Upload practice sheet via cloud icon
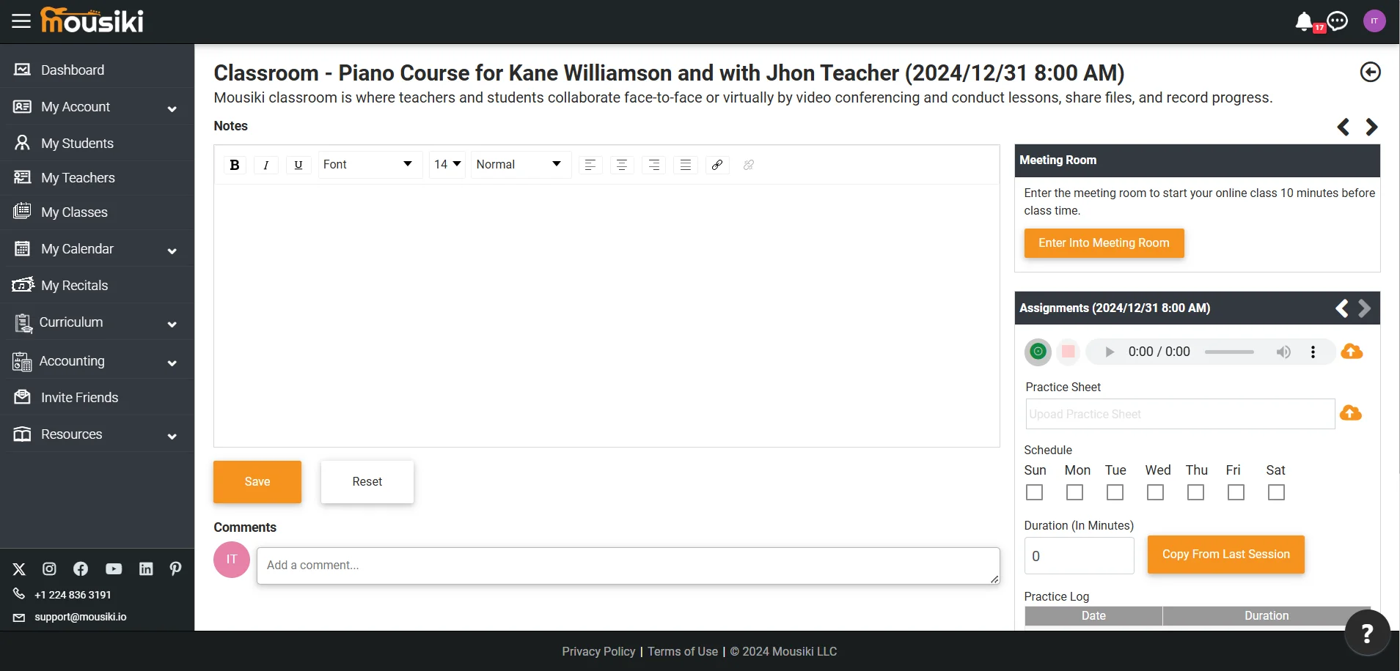Viewport: 1400px width, 671px height. 1350,413
